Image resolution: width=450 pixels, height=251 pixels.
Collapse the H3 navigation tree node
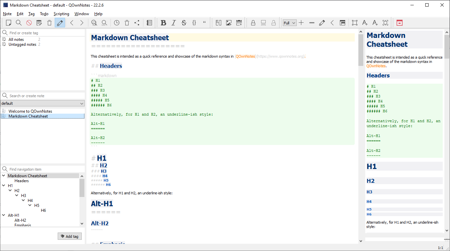tap(17, 196)
